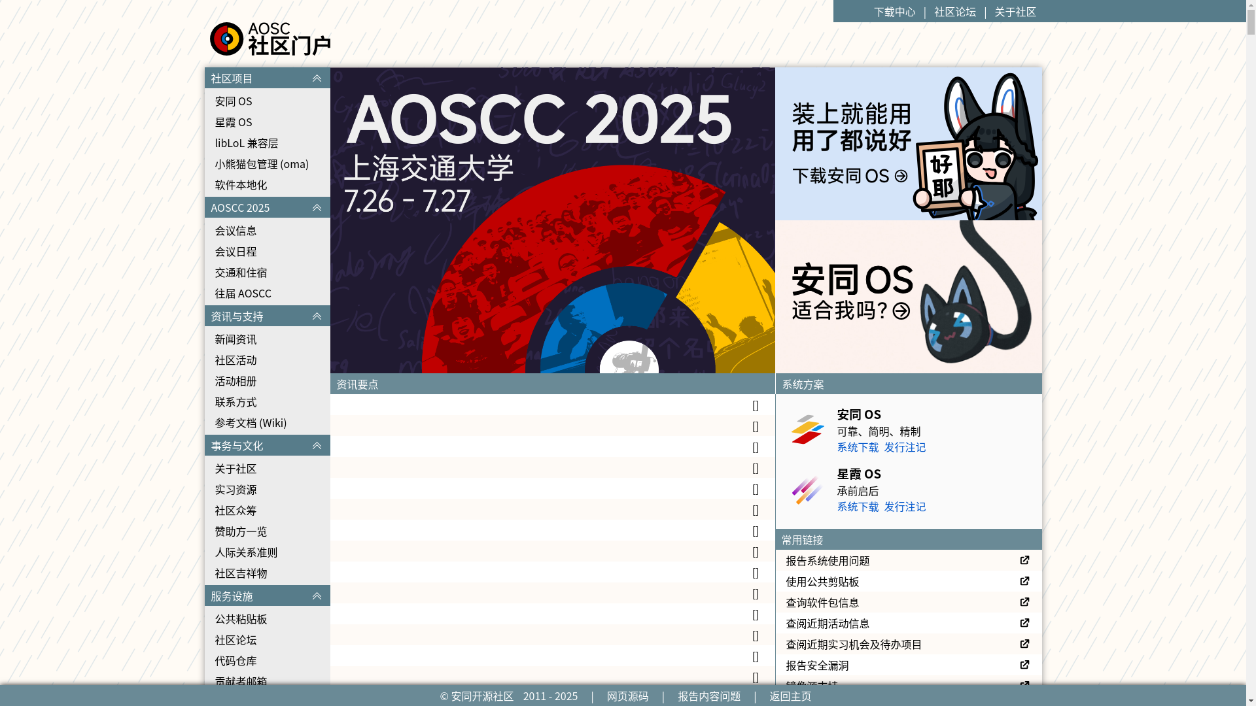The image size is (1256, 706).
Task: Click the AOSC community portal logo
Action: tap(270, 39)
